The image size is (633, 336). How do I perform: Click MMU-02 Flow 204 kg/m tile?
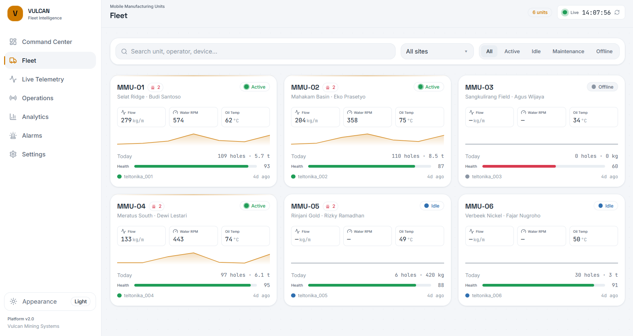click(315, 117)
